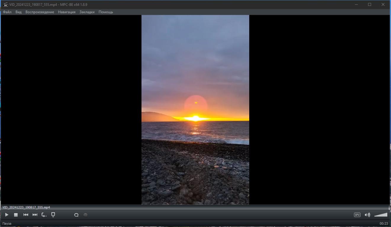
Task: Open the player options dropdown icon
Action: 53,215
